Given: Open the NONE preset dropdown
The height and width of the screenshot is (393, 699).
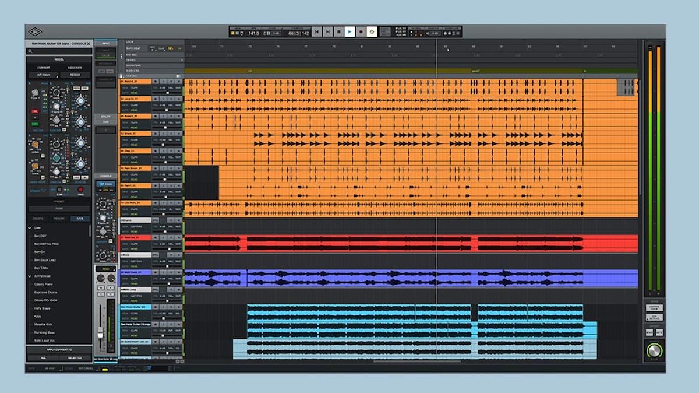Looking at the screenshot, I should [x=59, y=208].
